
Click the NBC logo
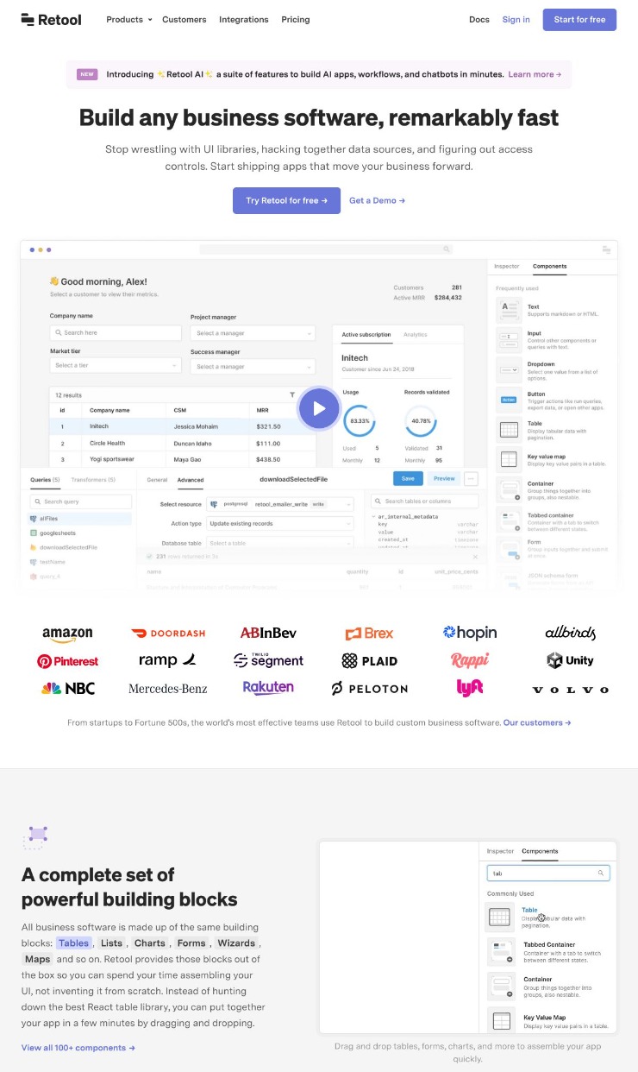(x=67, y=689)
